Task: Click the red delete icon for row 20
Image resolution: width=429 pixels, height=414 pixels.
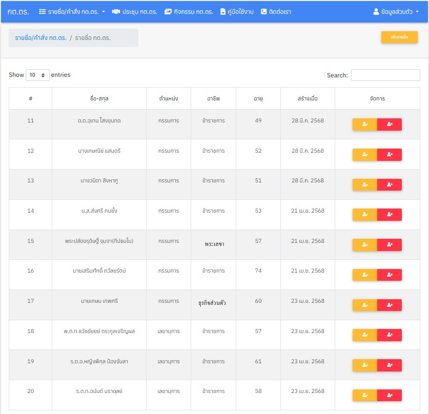Action: tap(389, 396)
